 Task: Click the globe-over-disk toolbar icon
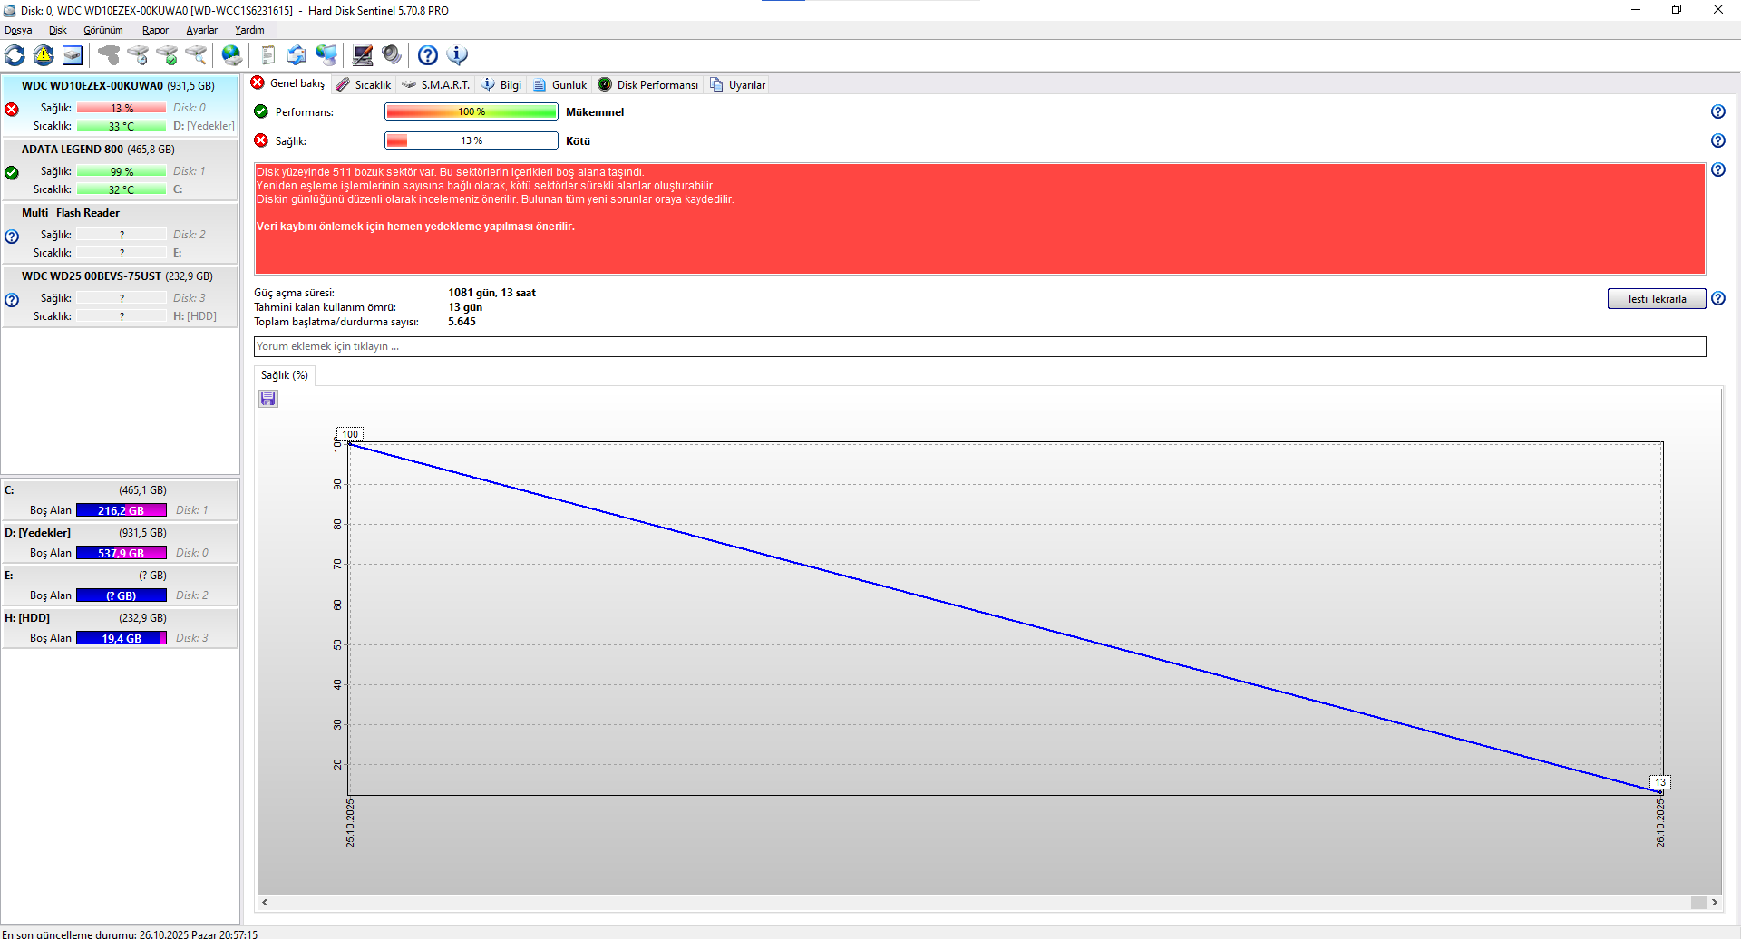(x=232, y=55)
